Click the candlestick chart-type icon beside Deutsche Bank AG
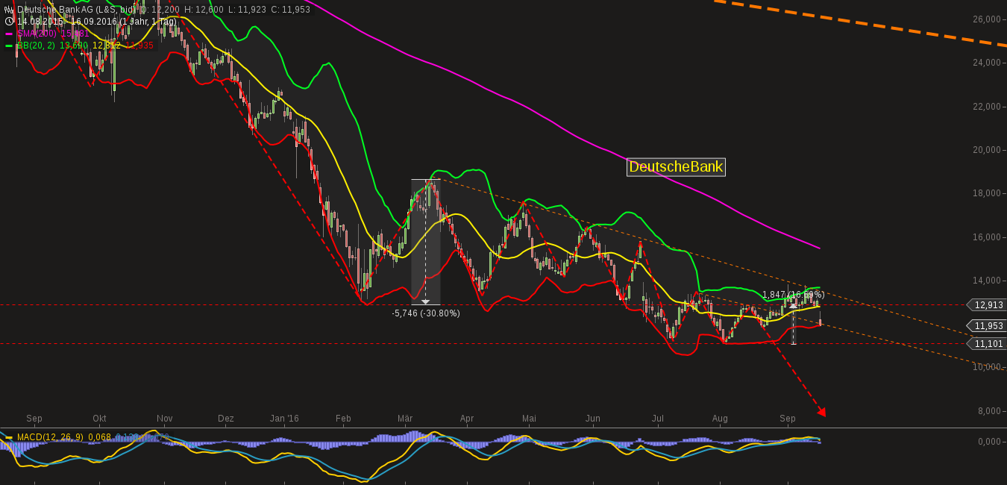Image resolution: width=1007 pixels, height=485 pixels. pyautogui.click(x=8, y=10)
